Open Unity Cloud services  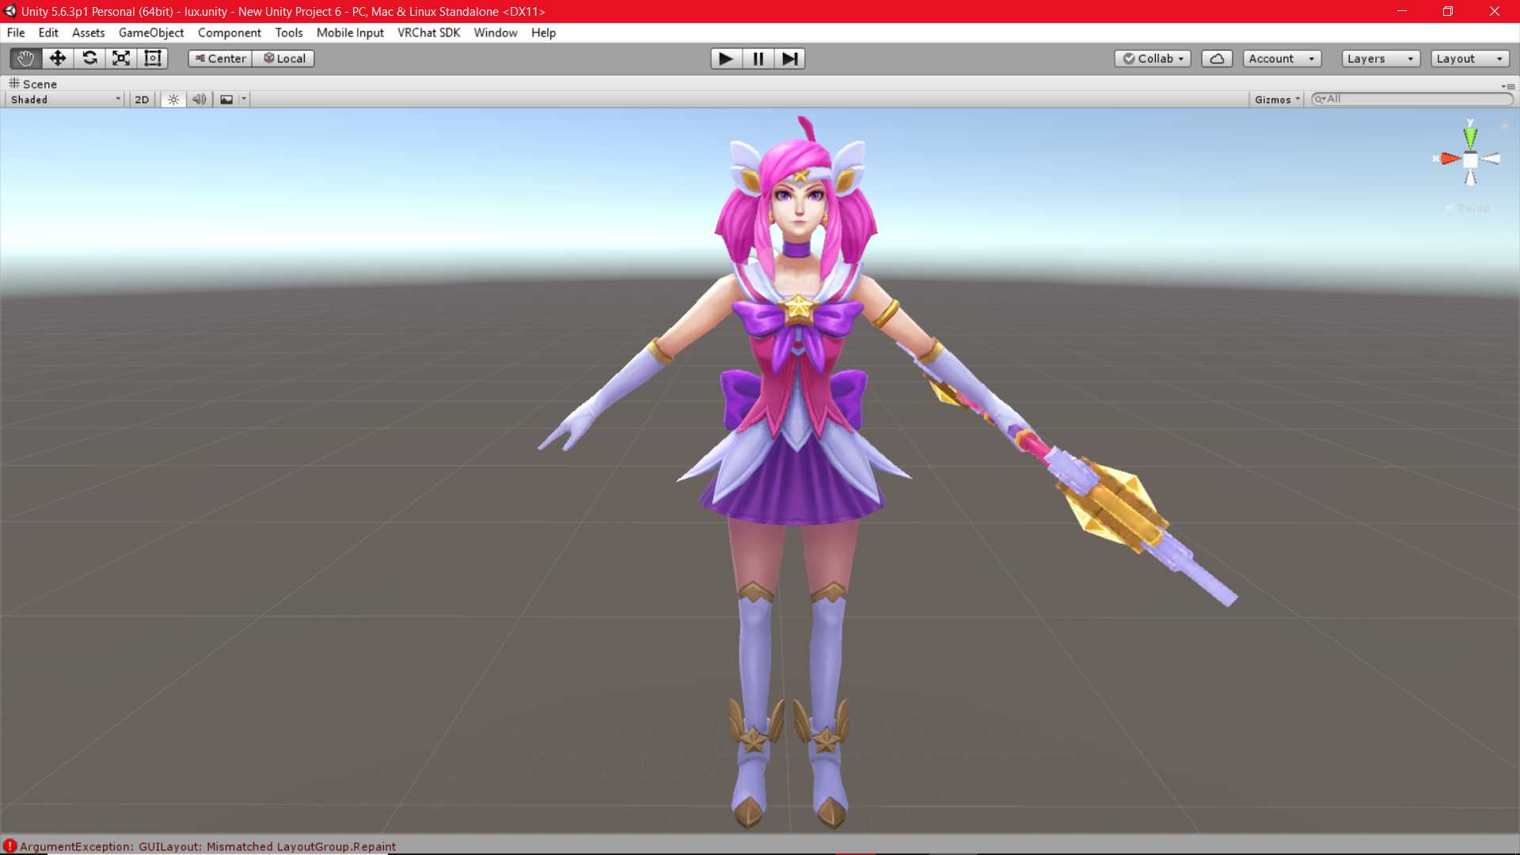coord(1217,58)
